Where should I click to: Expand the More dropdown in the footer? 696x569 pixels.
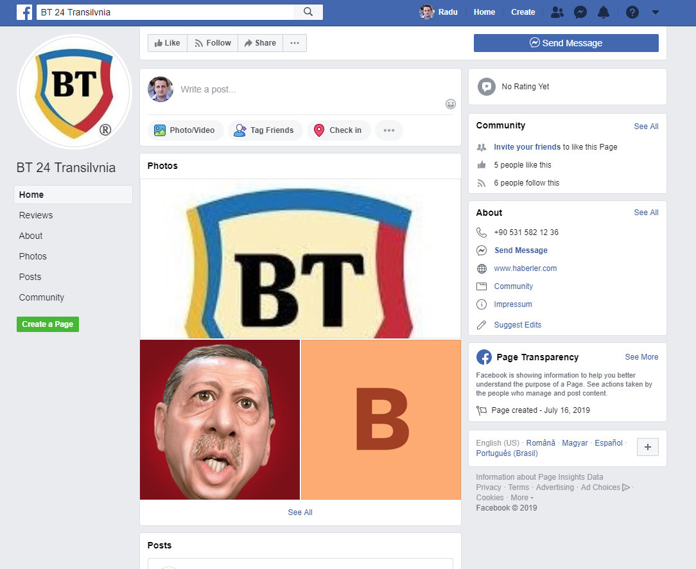522,498
